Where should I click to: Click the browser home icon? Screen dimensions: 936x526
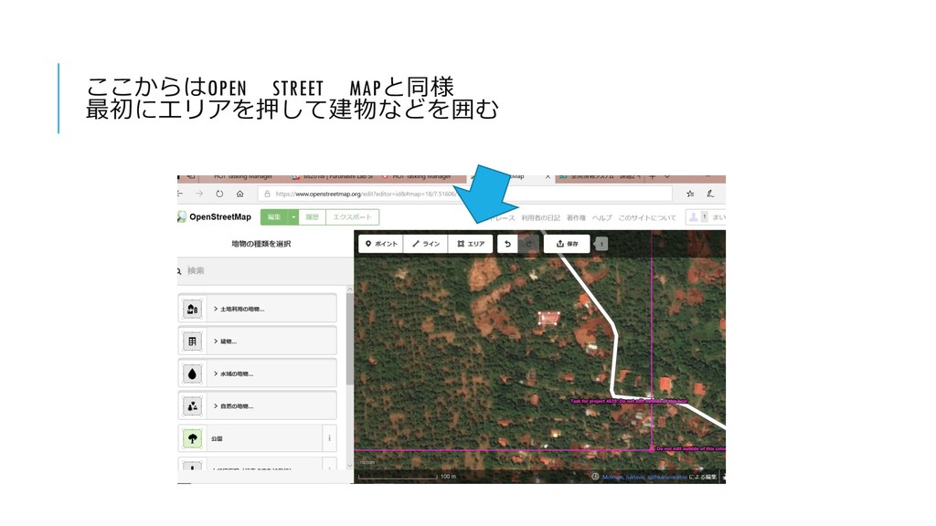[240, 194]
